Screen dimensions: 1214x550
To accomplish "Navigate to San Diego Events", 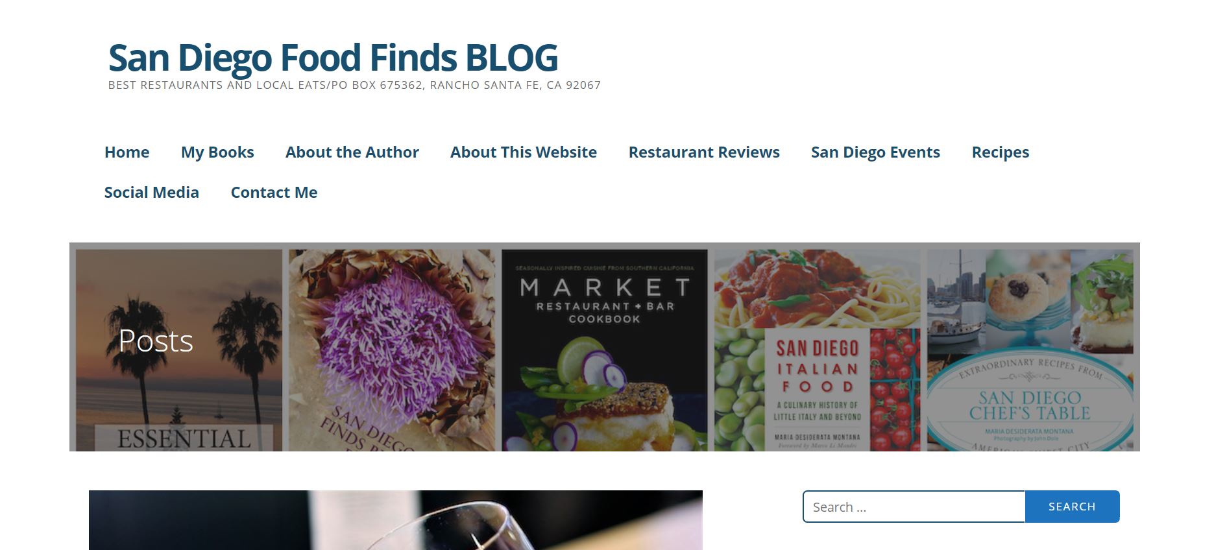I will (875, 152).
